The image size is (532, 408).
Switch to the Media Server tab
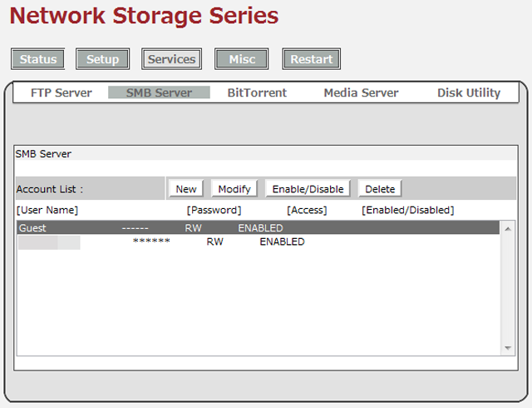[361, 93]
